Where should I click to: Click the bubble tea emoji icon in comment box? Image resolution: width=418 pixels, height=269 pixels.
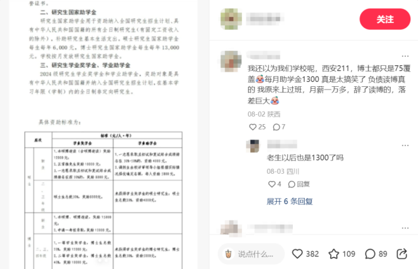[229, 254]
